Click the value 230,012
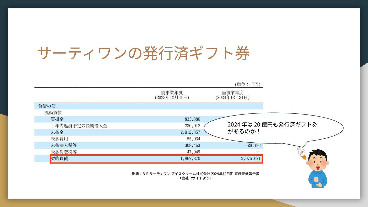This screenshot has width=368, height=207. [192, 126]
